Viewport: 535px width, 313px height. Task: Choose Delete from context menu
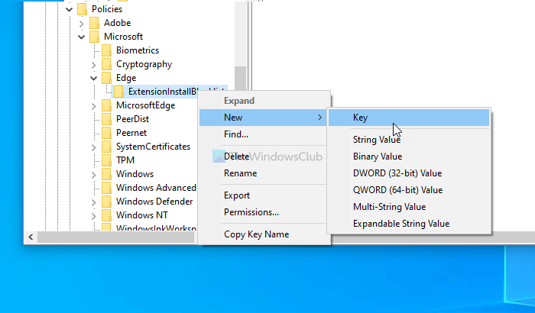263,156
